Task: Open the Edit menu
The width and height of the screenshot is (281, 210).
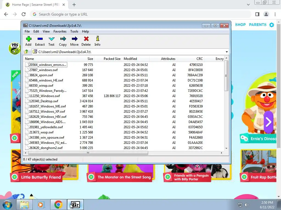Action: [36, 31]
